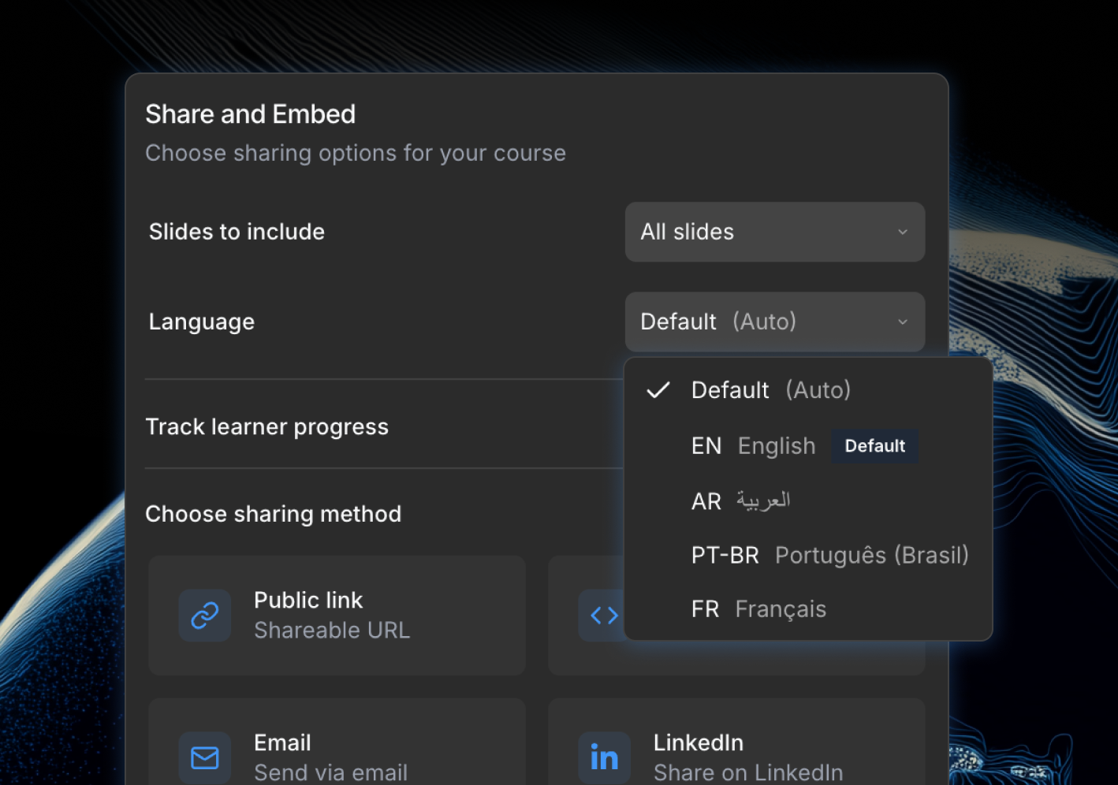
Task: Select Default (Auto) from the language list
Action: tap(770, 390)
